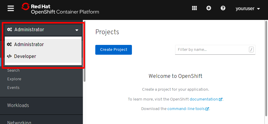Click the Welcome to OpenShift heading
Image resolution: width=268 pixels, height=124 pixels.
click(175, 76)
